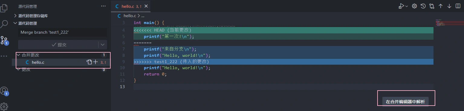Click the breadcrumb ellipsis after hello.c
464x111 pixels.
point(143,16)
